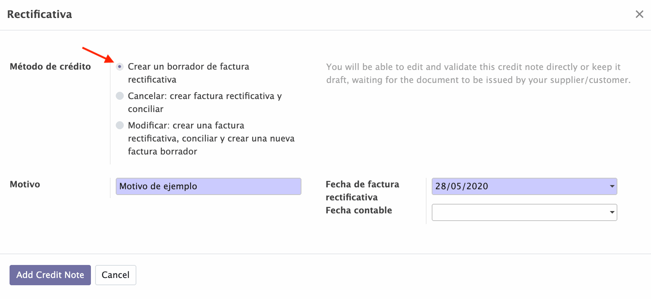Screen dimensions: 651x299
Task: Click the grey credit note help text
Action: [x=478, y=73]
